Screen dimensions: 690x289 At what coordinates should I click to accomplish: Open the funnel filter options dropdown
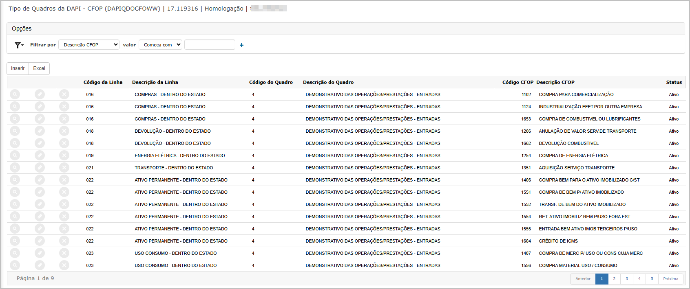tap(19, 45)
